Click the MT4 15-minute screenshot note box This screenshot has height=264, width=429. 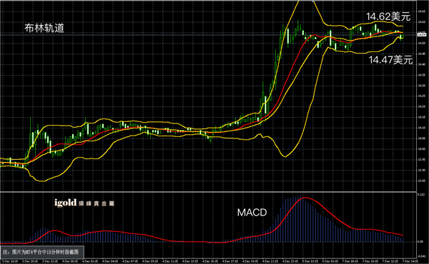pos(42,252)
